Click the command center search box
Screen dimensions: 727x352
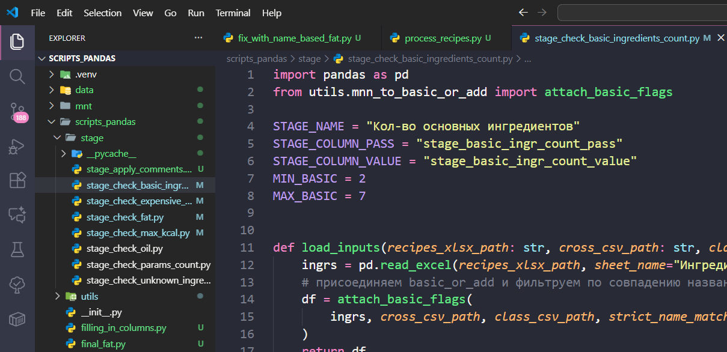coord(642,13)
